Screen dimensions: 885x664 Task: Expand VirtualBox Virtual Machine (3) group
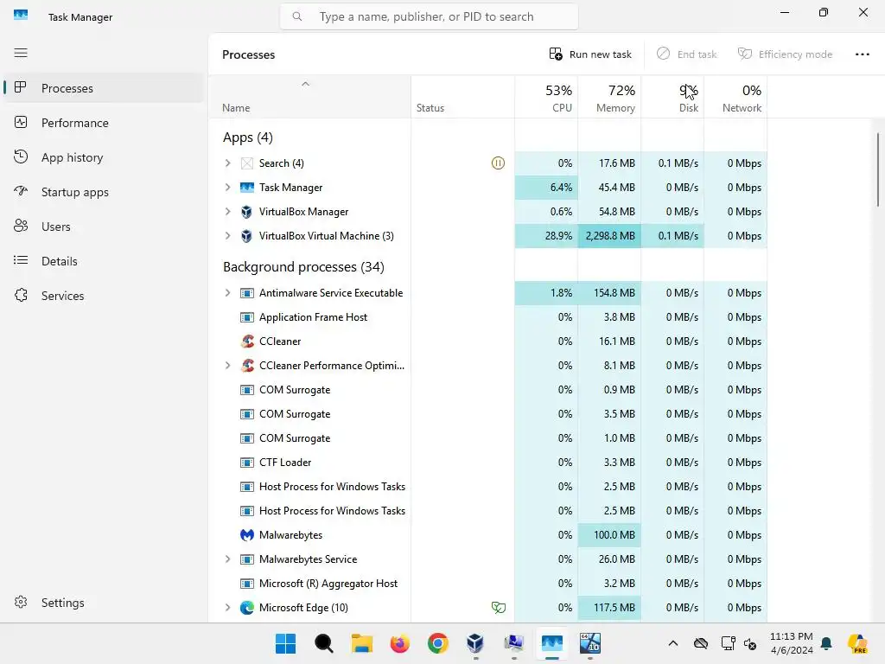click(x=227, y=236)
